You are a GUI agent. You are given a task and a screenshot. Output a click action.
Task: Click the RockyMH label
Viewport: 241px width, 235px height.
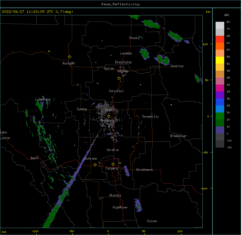pyautogui.click(x=68, y=63)
